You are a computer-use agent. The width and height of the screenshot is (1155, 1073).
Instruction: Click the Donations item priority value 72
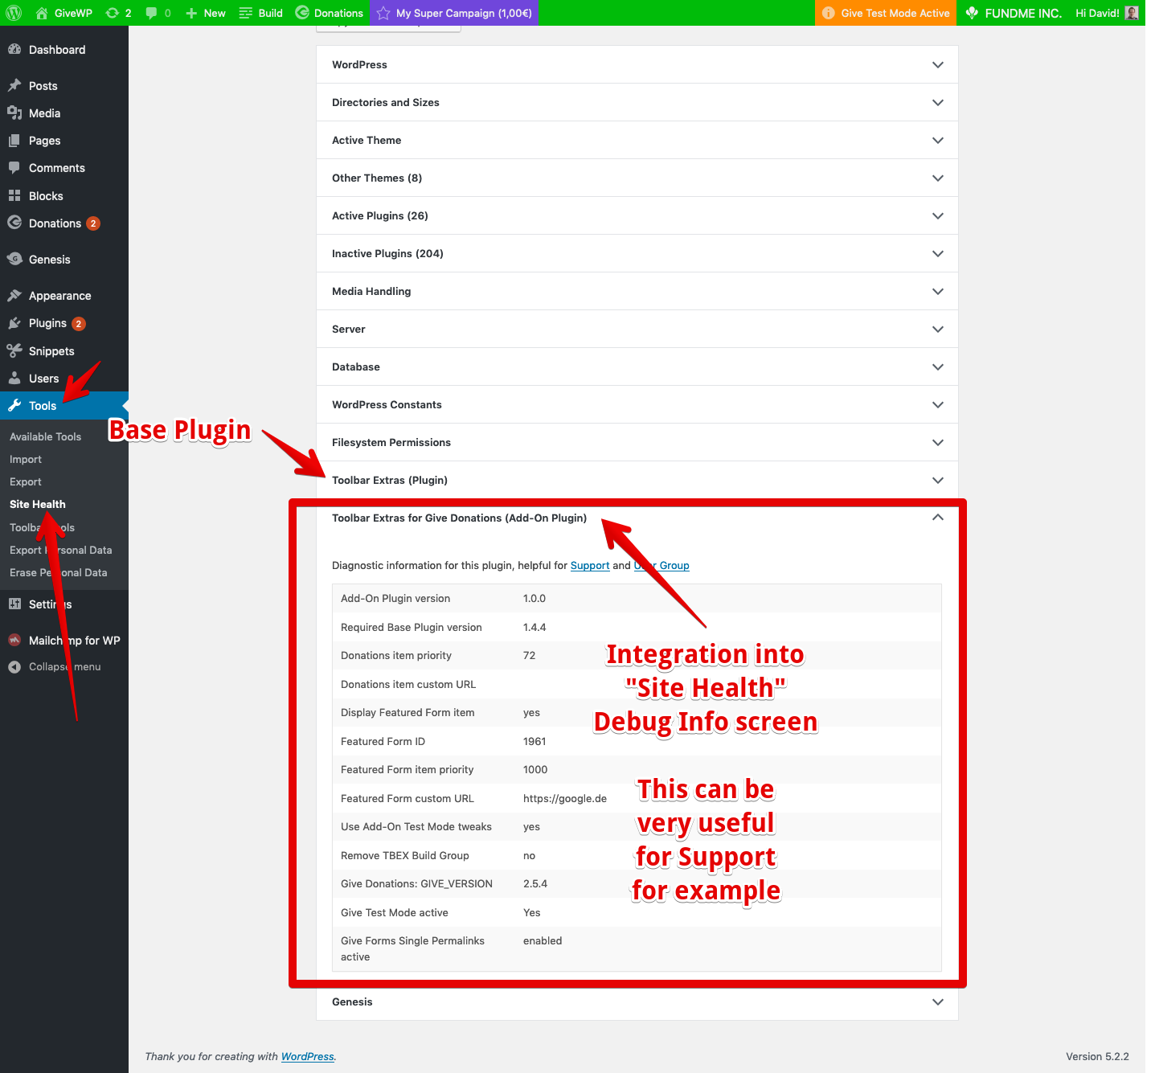[530, 655]
